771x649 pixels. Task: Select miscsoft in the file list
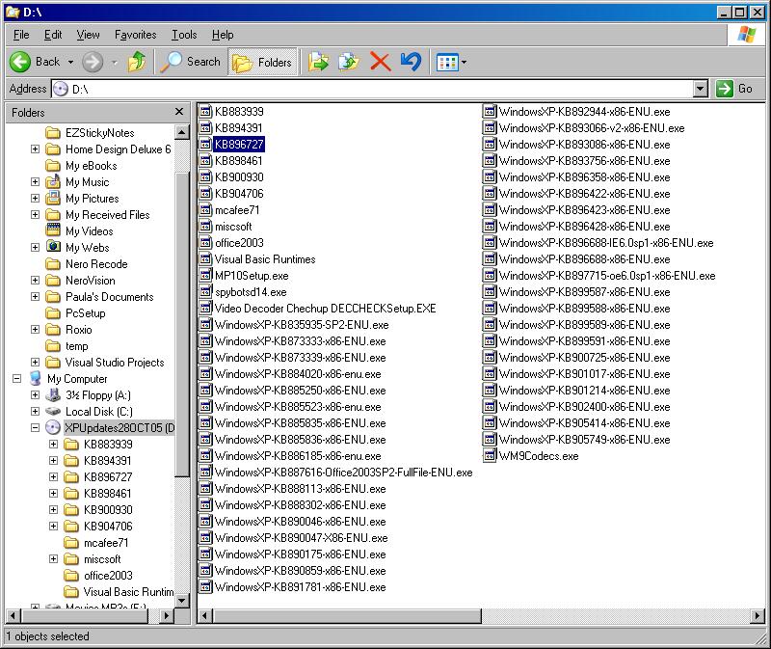coord(233,227)
